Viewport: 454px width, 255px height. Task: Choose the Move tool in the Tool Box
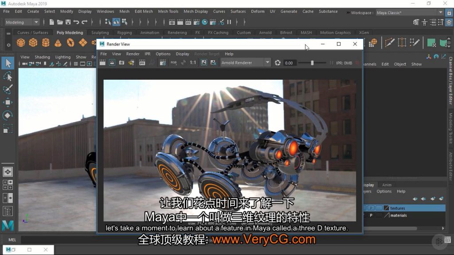(x=8, y=102)
